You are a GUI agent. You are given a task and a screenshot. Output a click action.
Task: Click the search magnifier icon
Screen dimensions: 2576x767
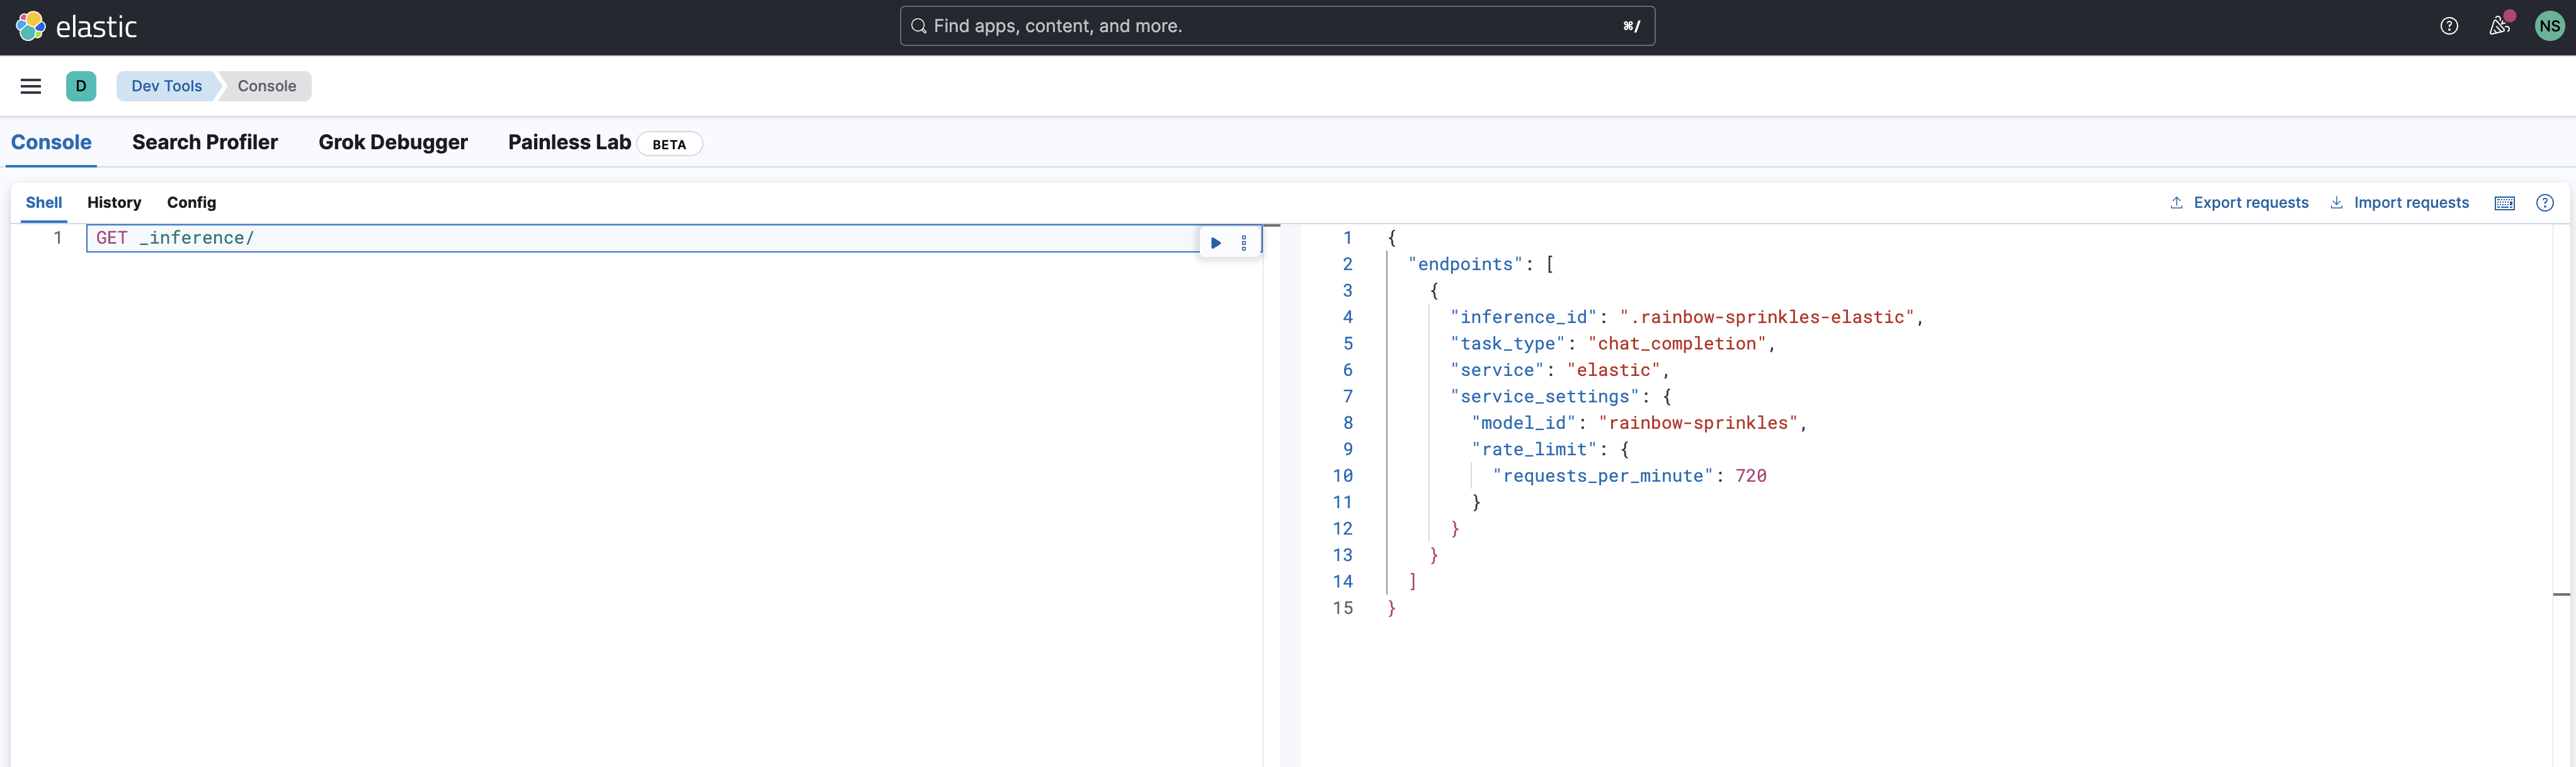[918, 26]
